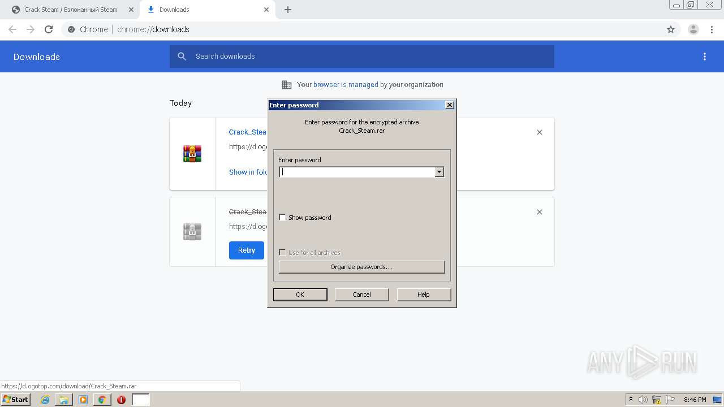Open the Chrome profile avatar
The height and width of the screenshot is (407, 724).
[693, 29]
